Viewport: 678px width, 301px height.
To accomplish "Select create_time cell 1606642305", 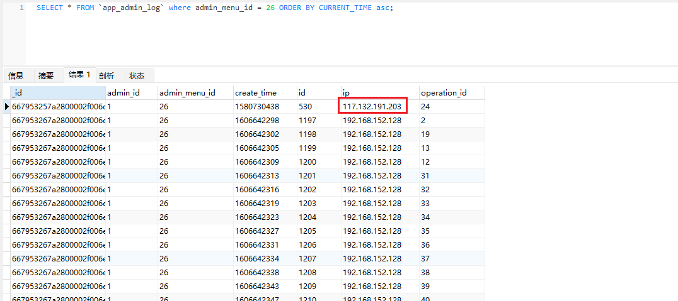I will (265, 148).
